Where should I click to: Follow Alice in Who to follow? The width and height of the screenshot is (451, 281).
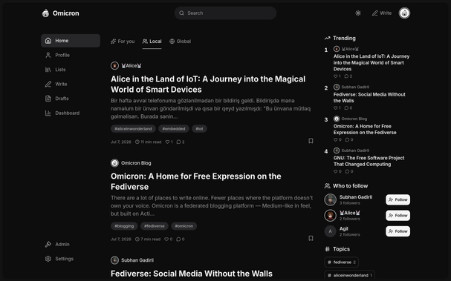[x=398, y=216]
